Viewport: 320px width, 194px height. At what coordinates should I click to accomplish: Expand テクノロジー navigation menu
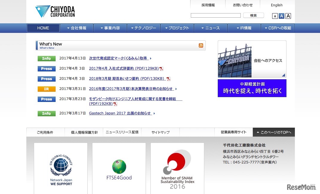point(144,28)
